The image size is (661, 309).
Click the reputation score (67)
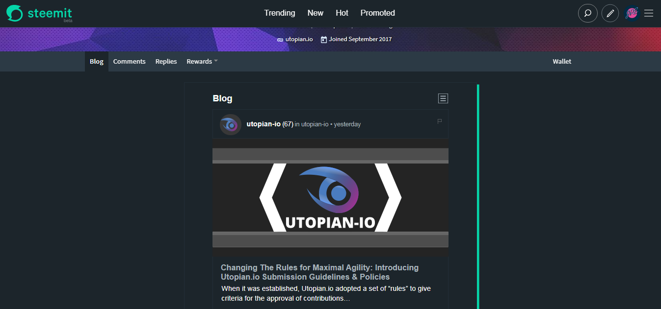click(x=288, y=124)
